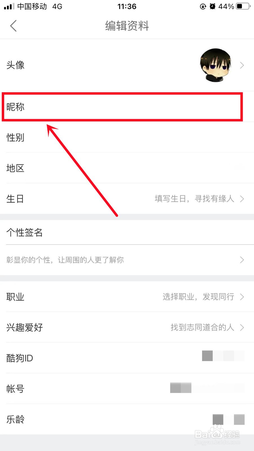Tap the 酷狗ID row
The width and height of the screenshot is (254, 451).
[x=127, y=358]
